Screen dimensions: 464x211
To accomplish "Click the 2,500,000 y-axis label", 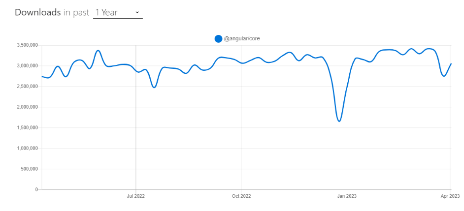I will (27, 87).
